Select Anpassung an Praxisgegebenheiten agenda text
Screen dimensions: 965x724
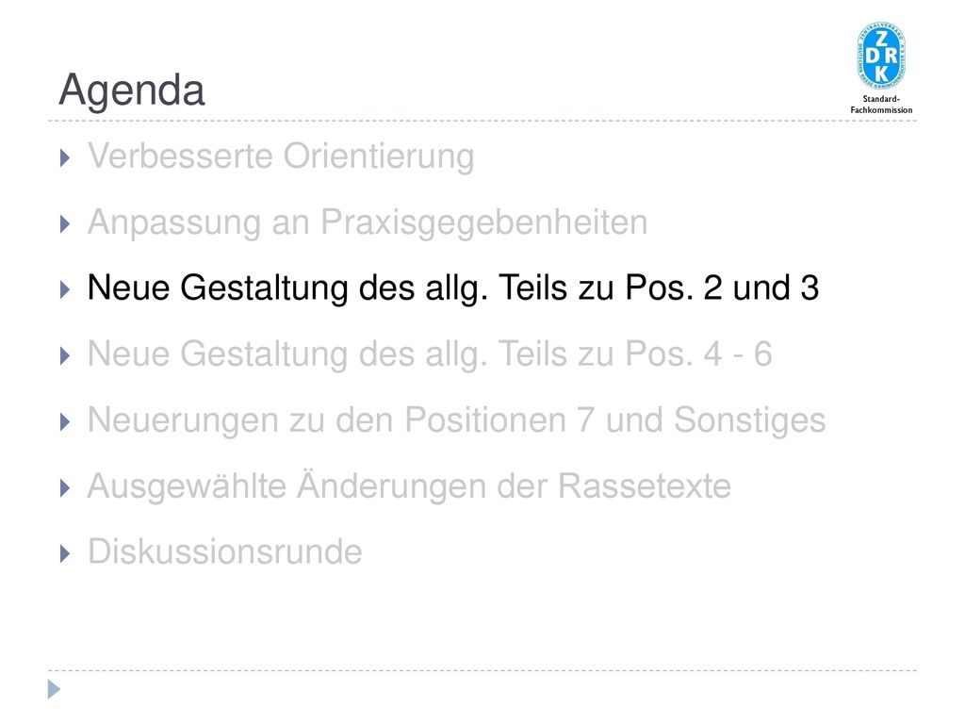coord(368,222)
